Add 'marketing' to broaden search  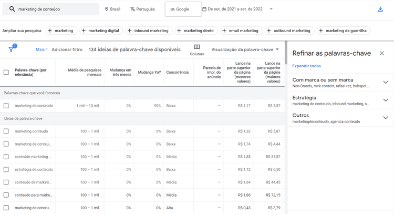pos(61,30)
